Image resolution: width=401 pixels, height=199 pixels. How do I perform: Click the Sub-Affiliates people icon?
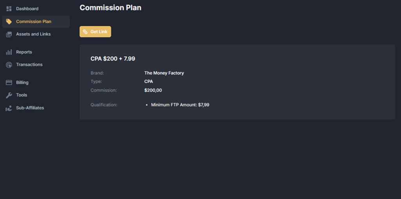(9, 108)
